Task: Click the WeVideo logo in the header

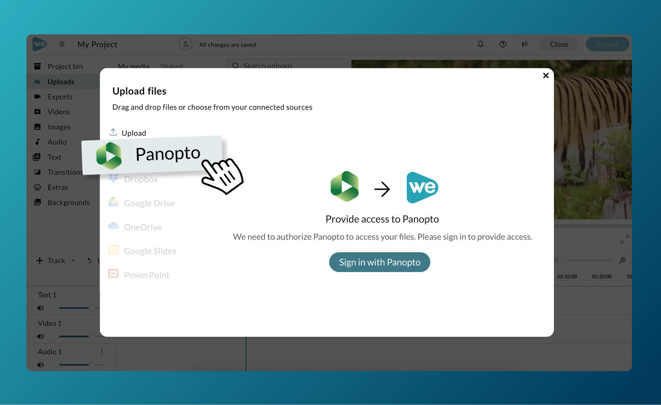Action: point(40,44)
